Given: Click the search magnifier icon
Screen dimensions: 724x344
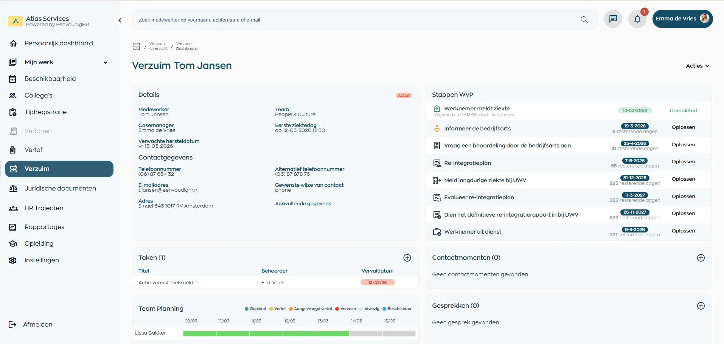Looking at the screenshot, I should coord(584,20).
